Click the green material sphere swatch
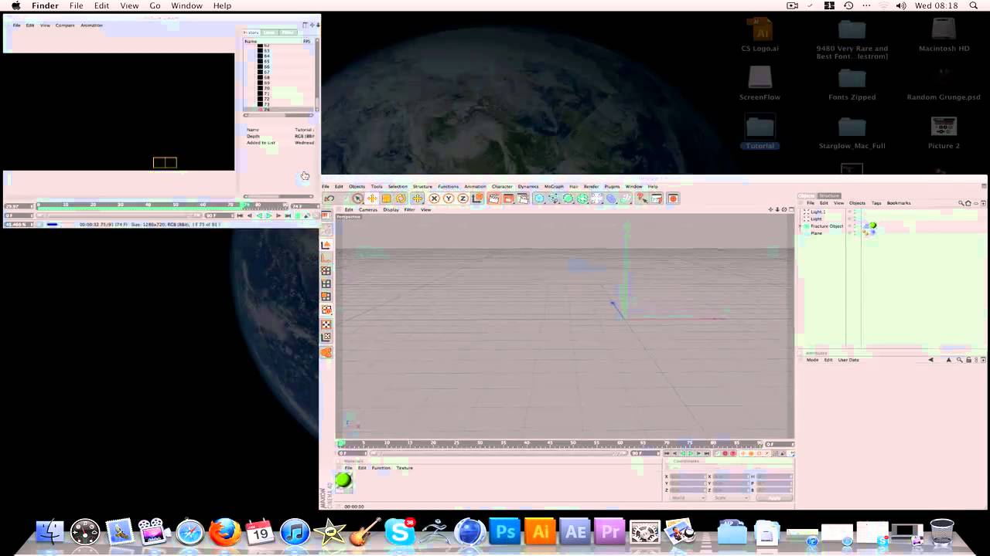 (343, 481)
